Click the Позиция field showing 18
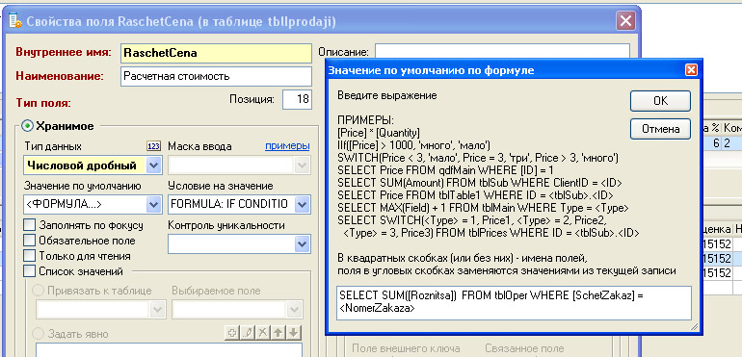Image resolution: width=742 pixels, height=357 pixels. click(x=297, y=99)
